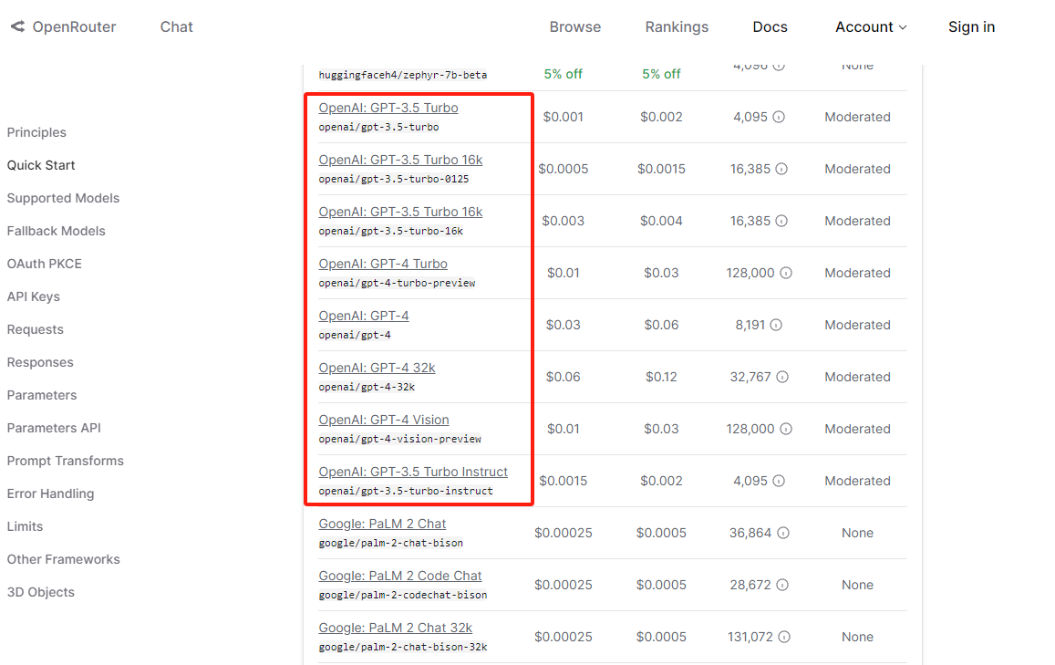Click model ID google/palm-2-codechat-bison
The height and width of the screenshot is (665, 1055).
[x=402, y=595]
